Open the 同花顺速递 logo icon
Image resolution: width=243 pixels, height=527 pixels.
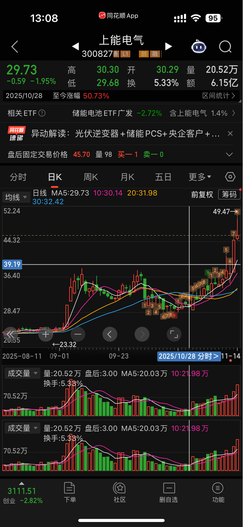coord(16,134)
